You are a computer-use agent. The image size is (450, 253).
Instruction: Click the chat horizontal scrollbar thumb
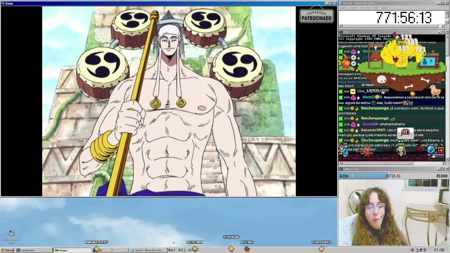point(378,163)
